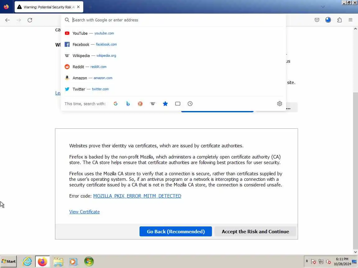Click the page scrollbar up arrow

(356, 29)
